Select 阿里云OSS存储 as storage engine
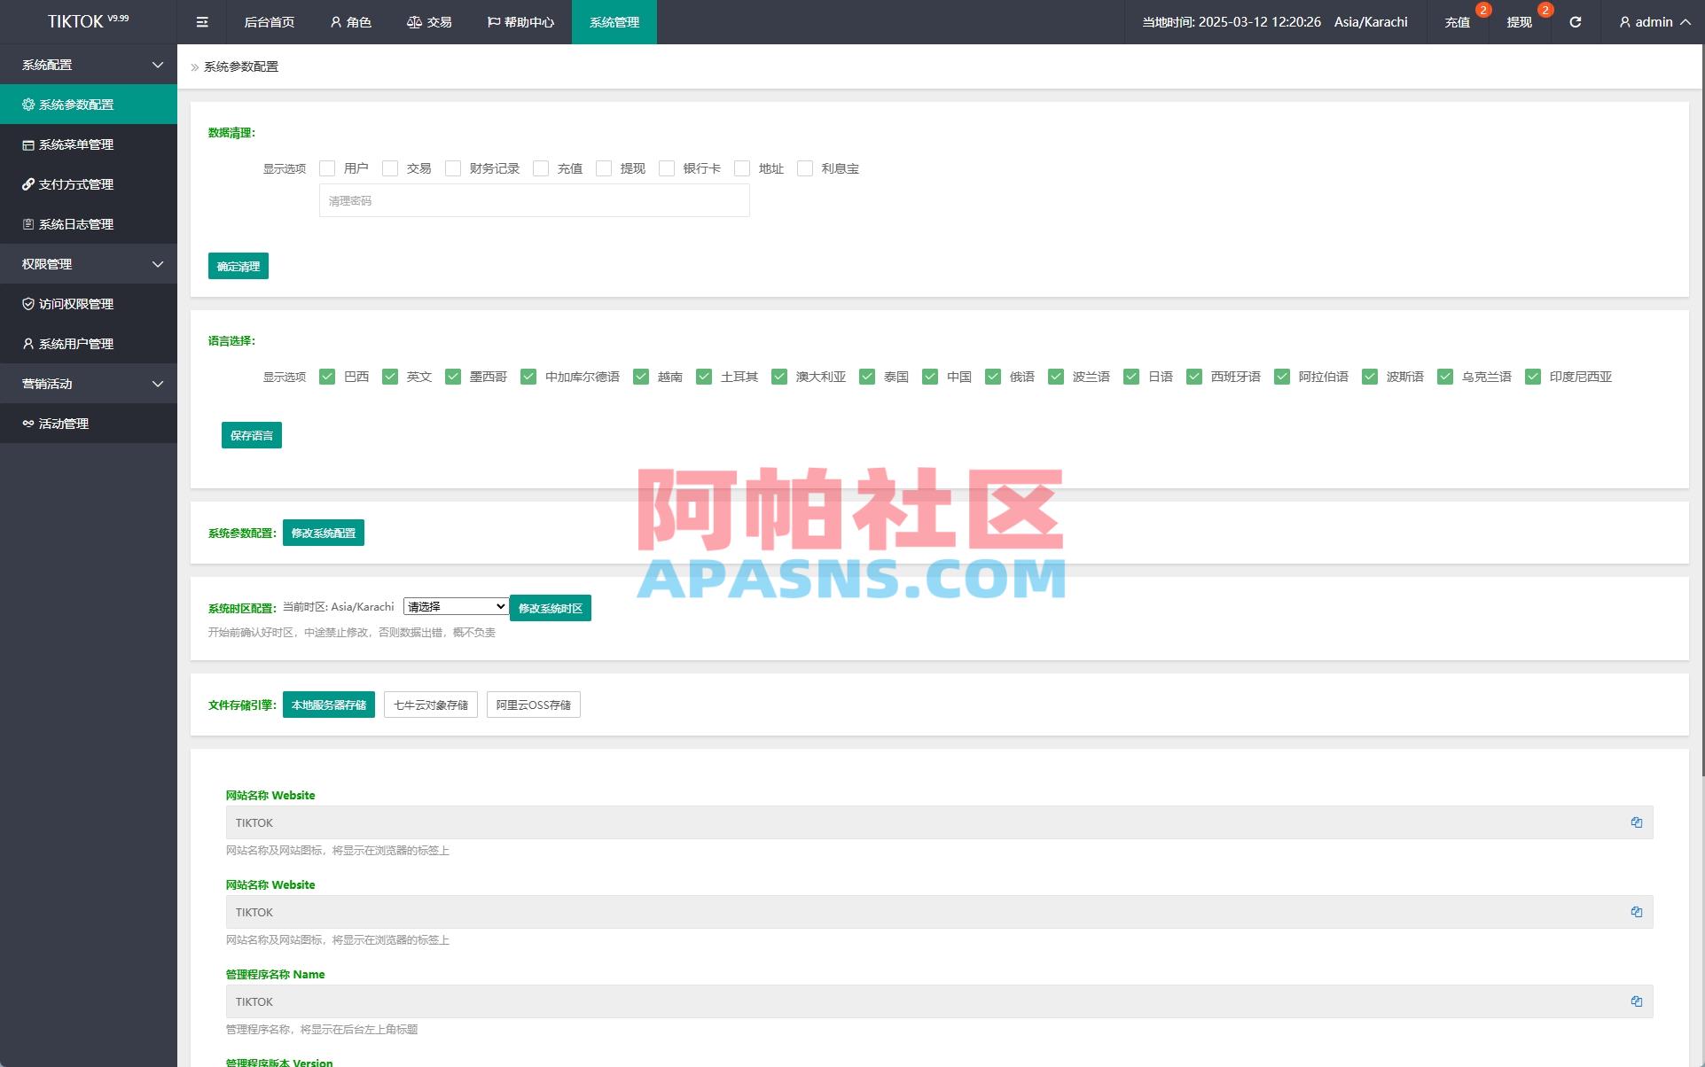 pyautogui.click(x=533, y=704)
